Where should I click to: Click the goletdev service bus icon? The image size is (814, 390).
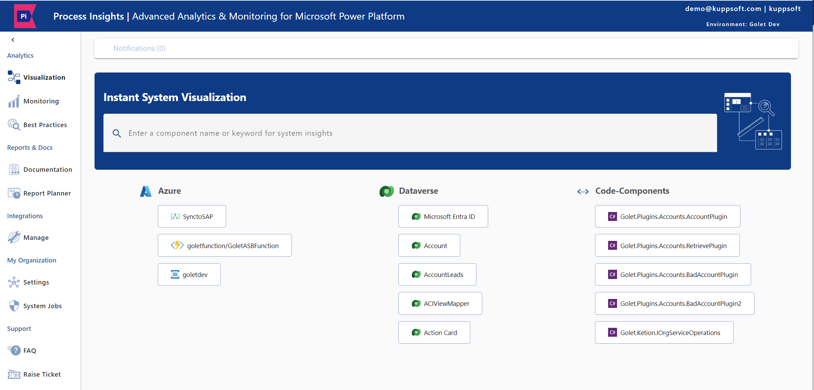[175, 275]
